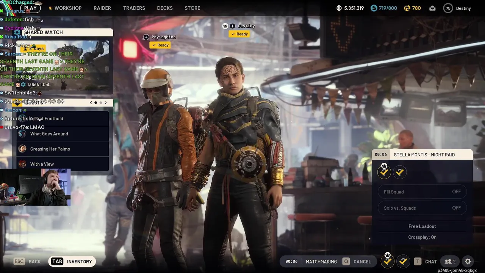
Task: Click the streamer webcam overlay
Action: point(35,187)
